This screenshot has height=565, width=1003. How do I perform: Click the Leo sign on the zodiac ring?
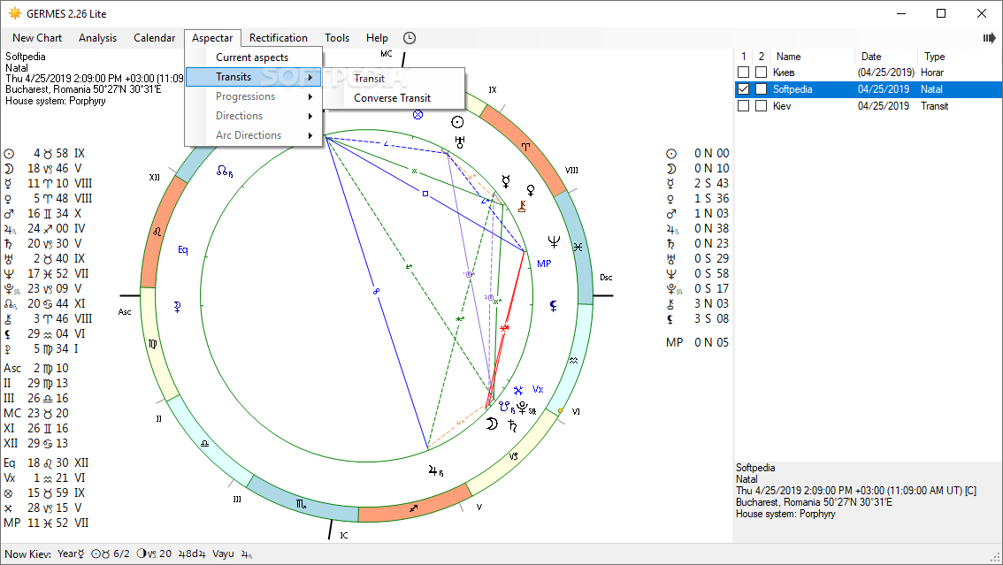(157, 232)
